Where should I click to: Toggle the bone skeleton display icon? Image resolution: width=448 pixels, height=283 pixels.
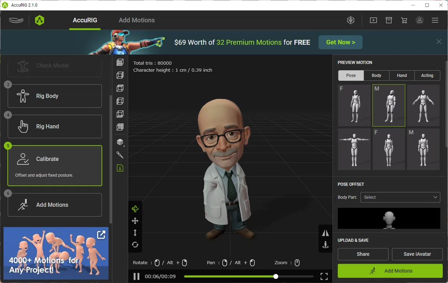click(120, 155)
